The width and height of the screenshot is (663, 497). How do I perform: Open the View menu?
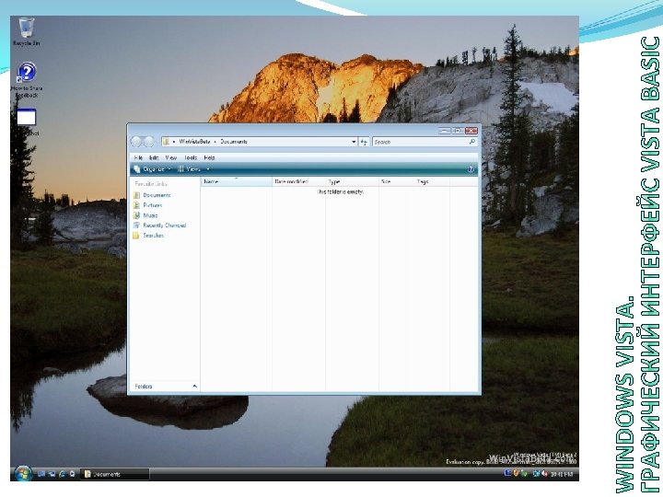171,157
